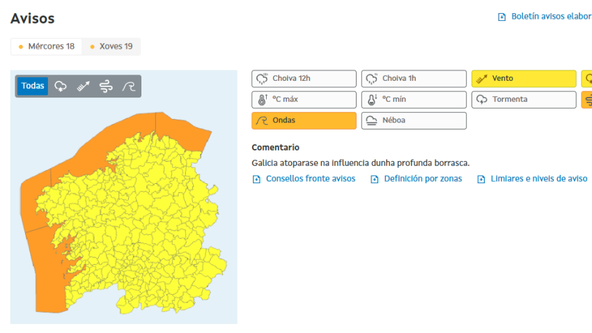Filter map by rain icon
The height and width of the screenshot is (333, 592).
point(61,86)
